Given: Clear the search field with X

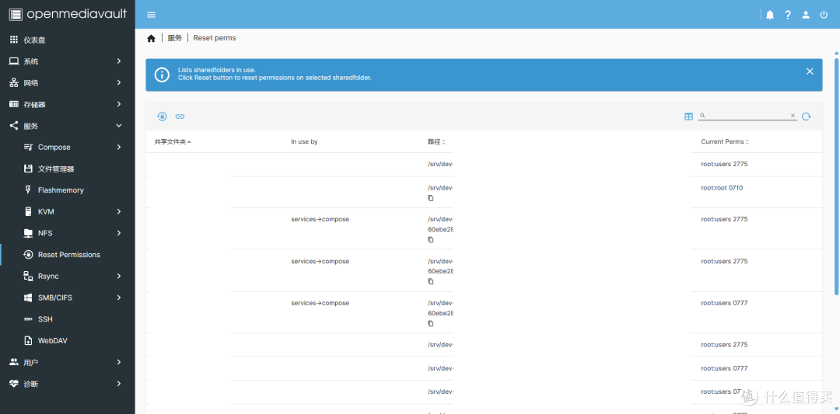Looking at the screenshot, I should (793, 116).
